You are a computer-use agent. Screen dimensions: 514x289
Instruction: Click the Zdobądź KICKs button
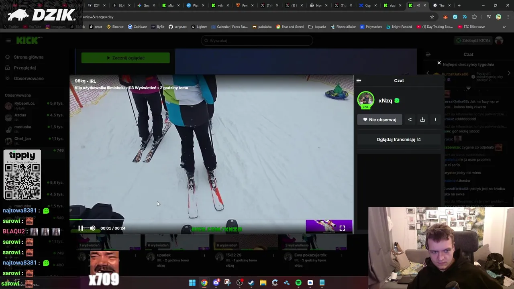tap(473, 41)
